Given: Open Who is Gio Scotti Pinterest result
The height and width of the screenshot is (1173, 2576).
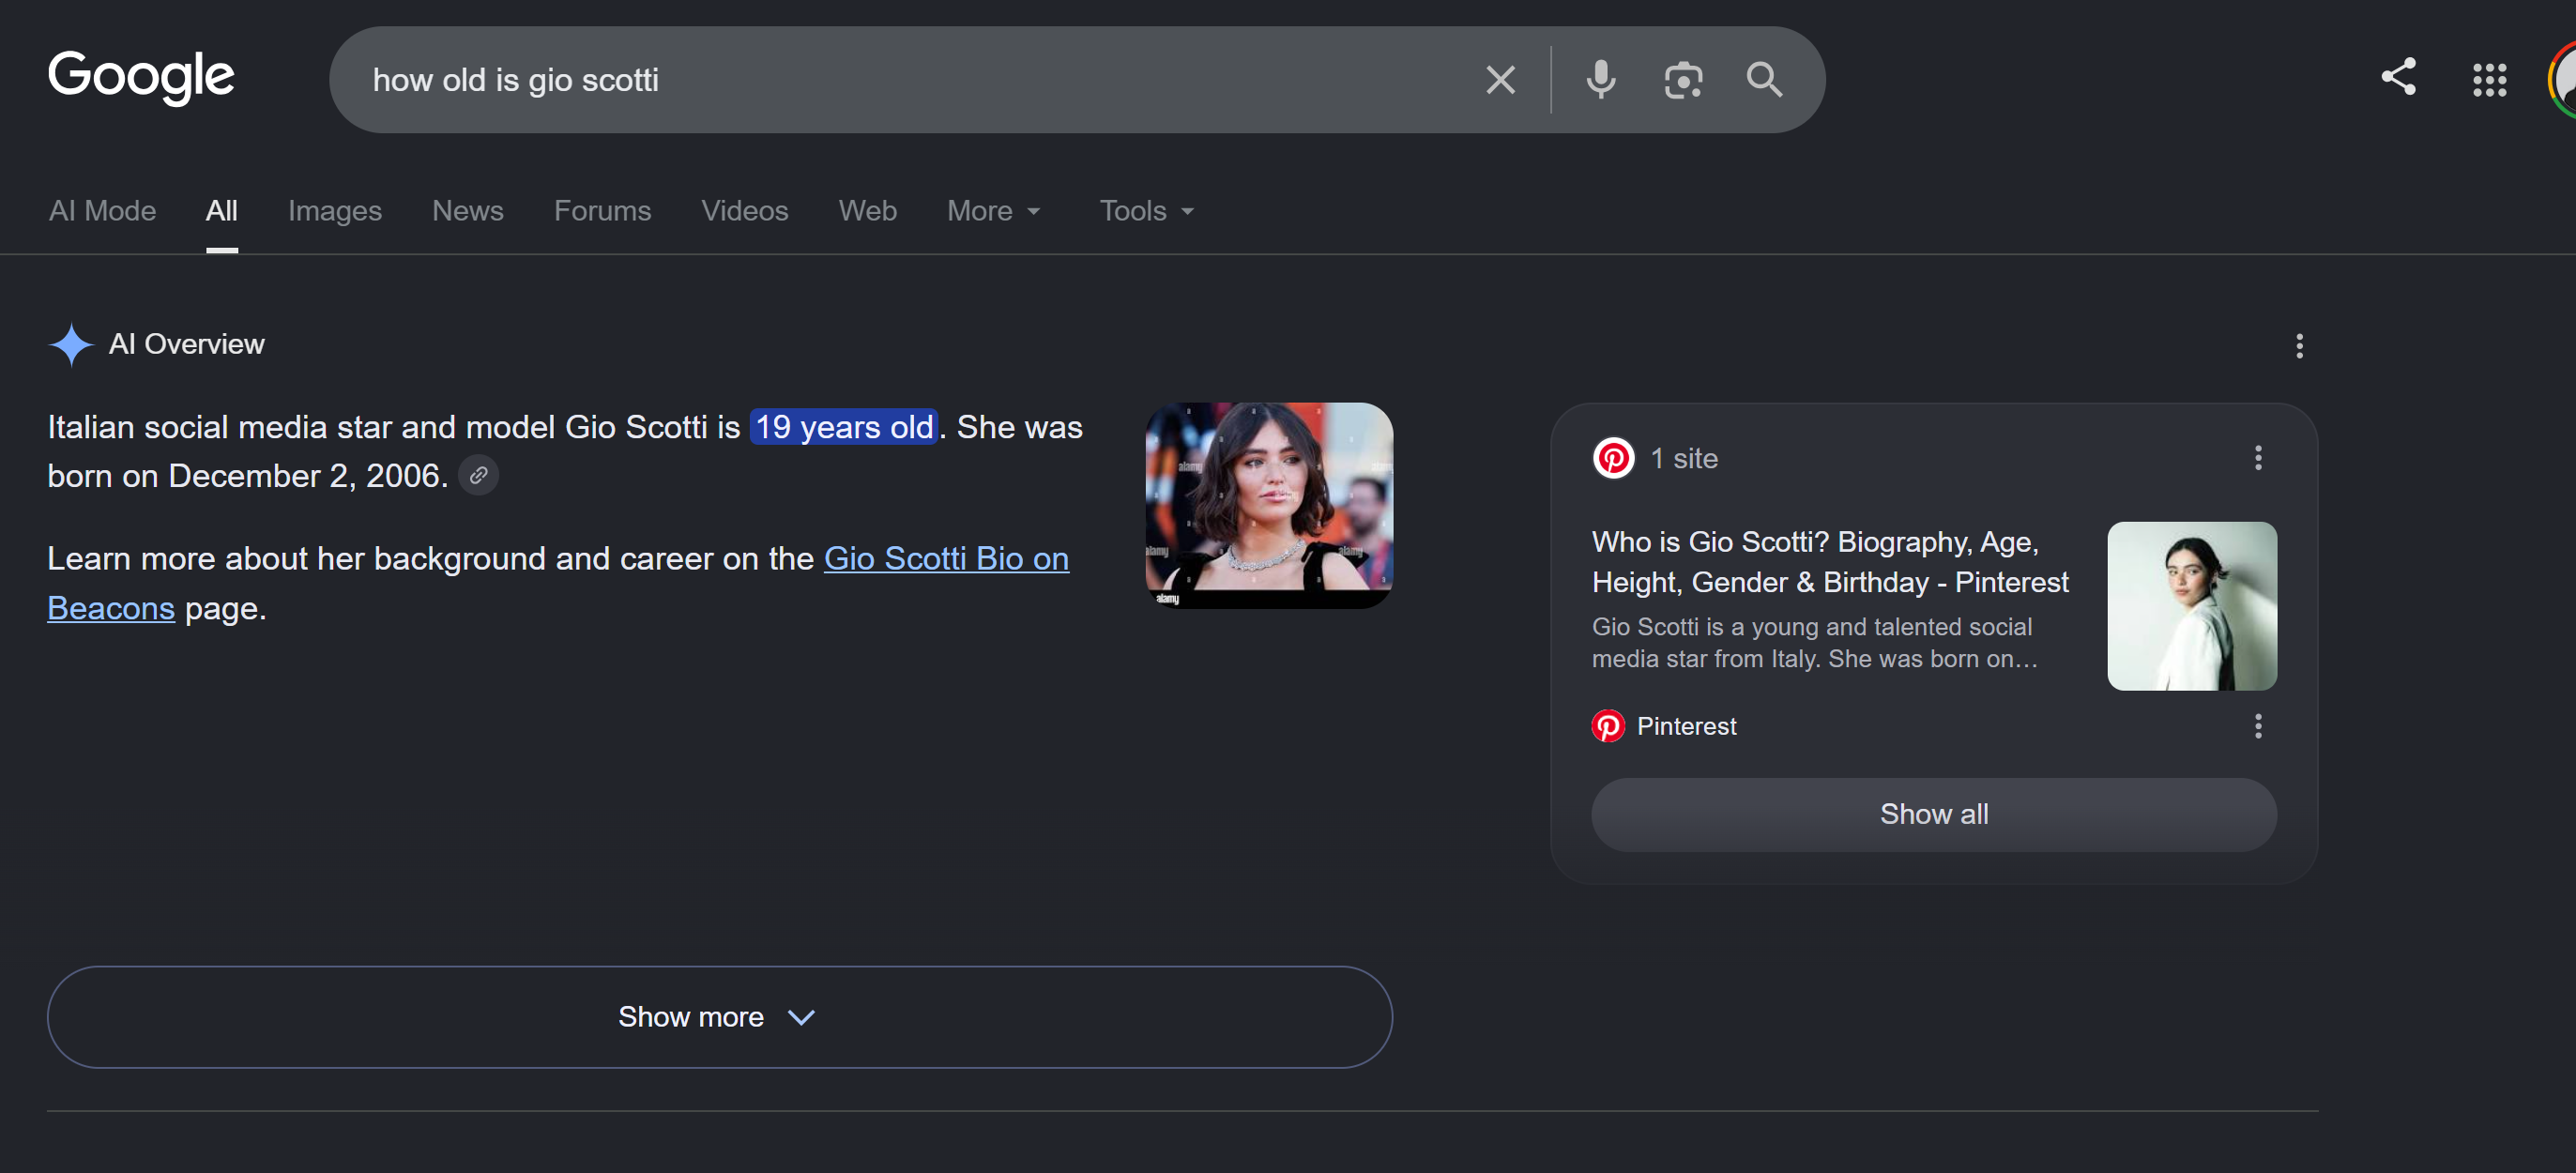Looking at the screenshot, I should pyautogui.click(x=1829, y=562).
